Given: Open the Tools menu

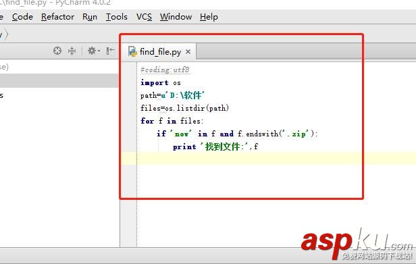Looking at the screenshot, I should click(x=116, y=17).
